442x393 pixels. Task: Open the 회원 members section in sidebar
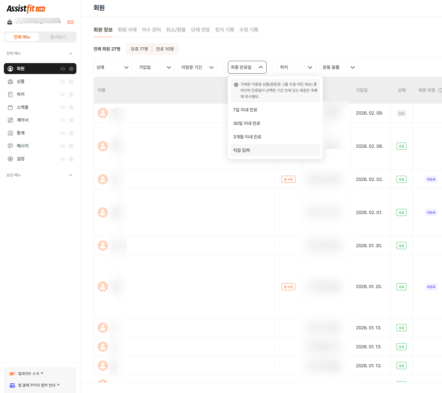point(10,68)
